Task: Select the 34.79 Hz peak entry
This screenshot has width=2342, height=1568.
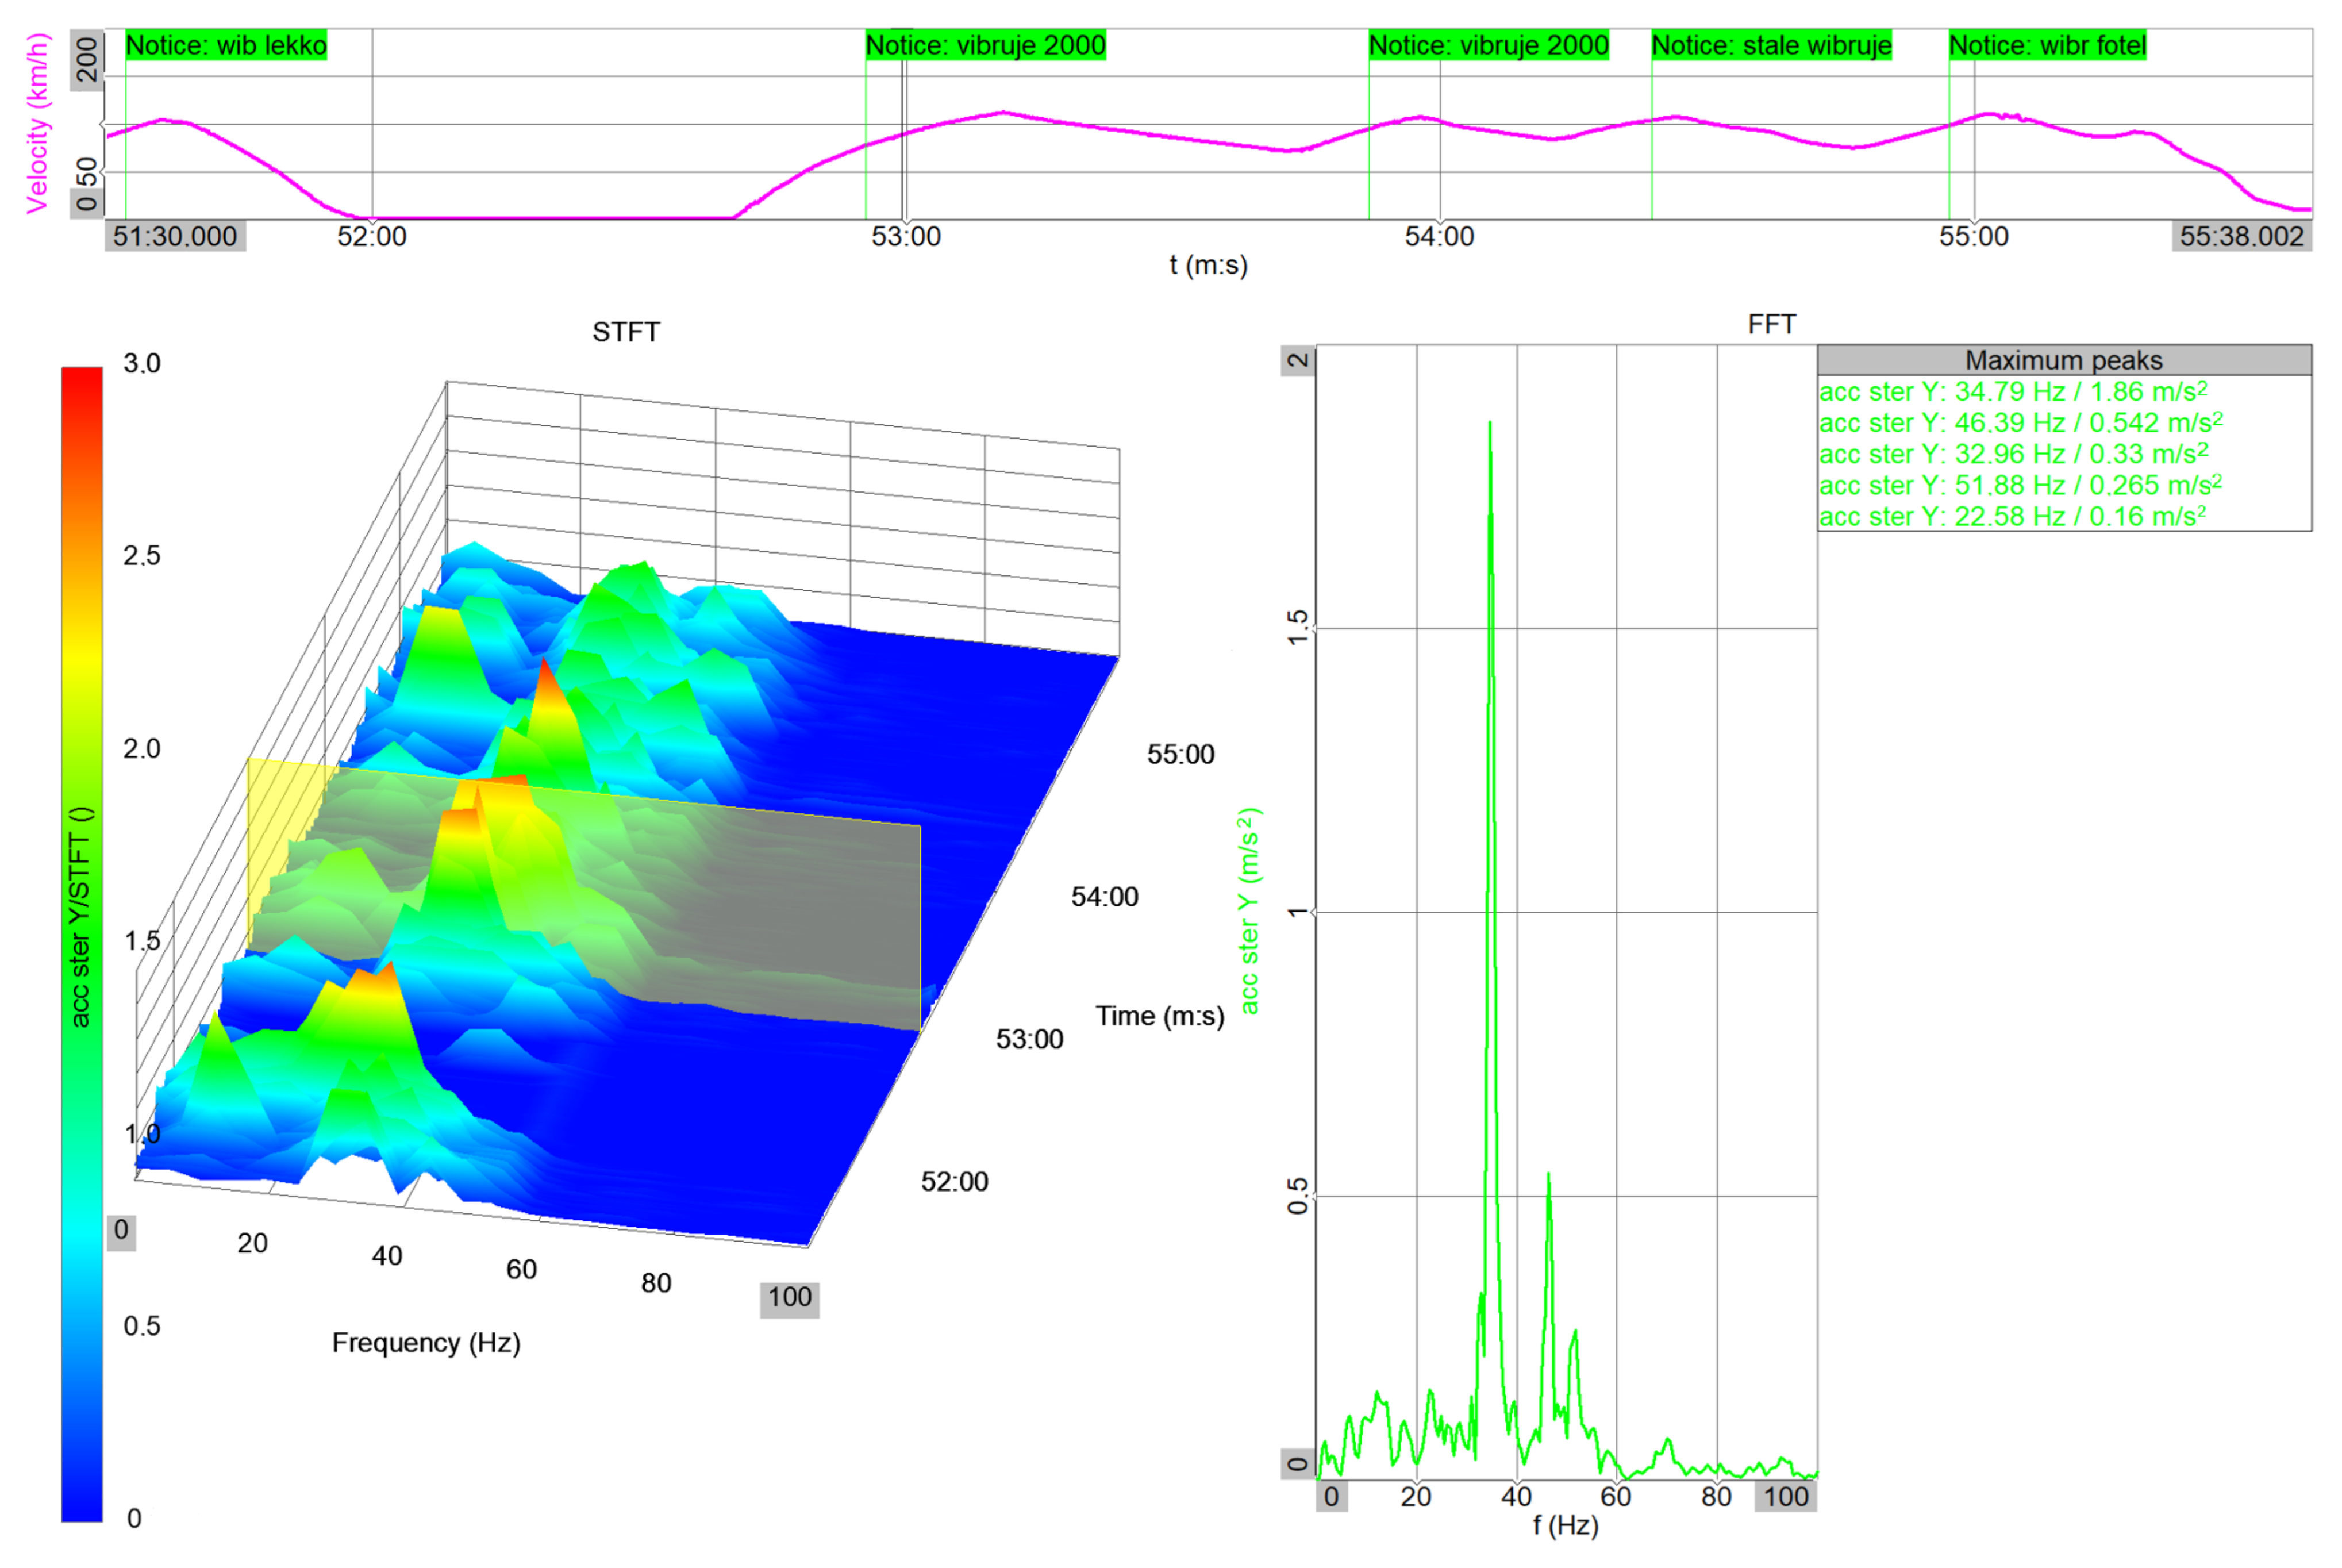Action: pyautogui.click(x=2012, y=392)
